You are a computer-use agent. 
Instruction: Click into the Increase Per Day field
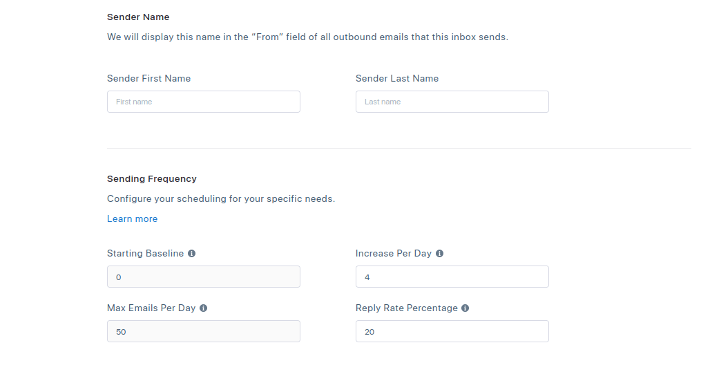[x=452, y=277]
